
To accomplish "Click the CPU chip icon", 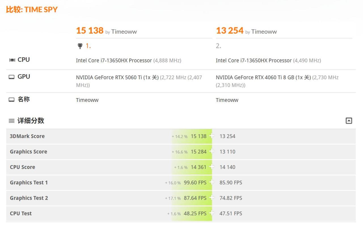I will coord(12,60).
